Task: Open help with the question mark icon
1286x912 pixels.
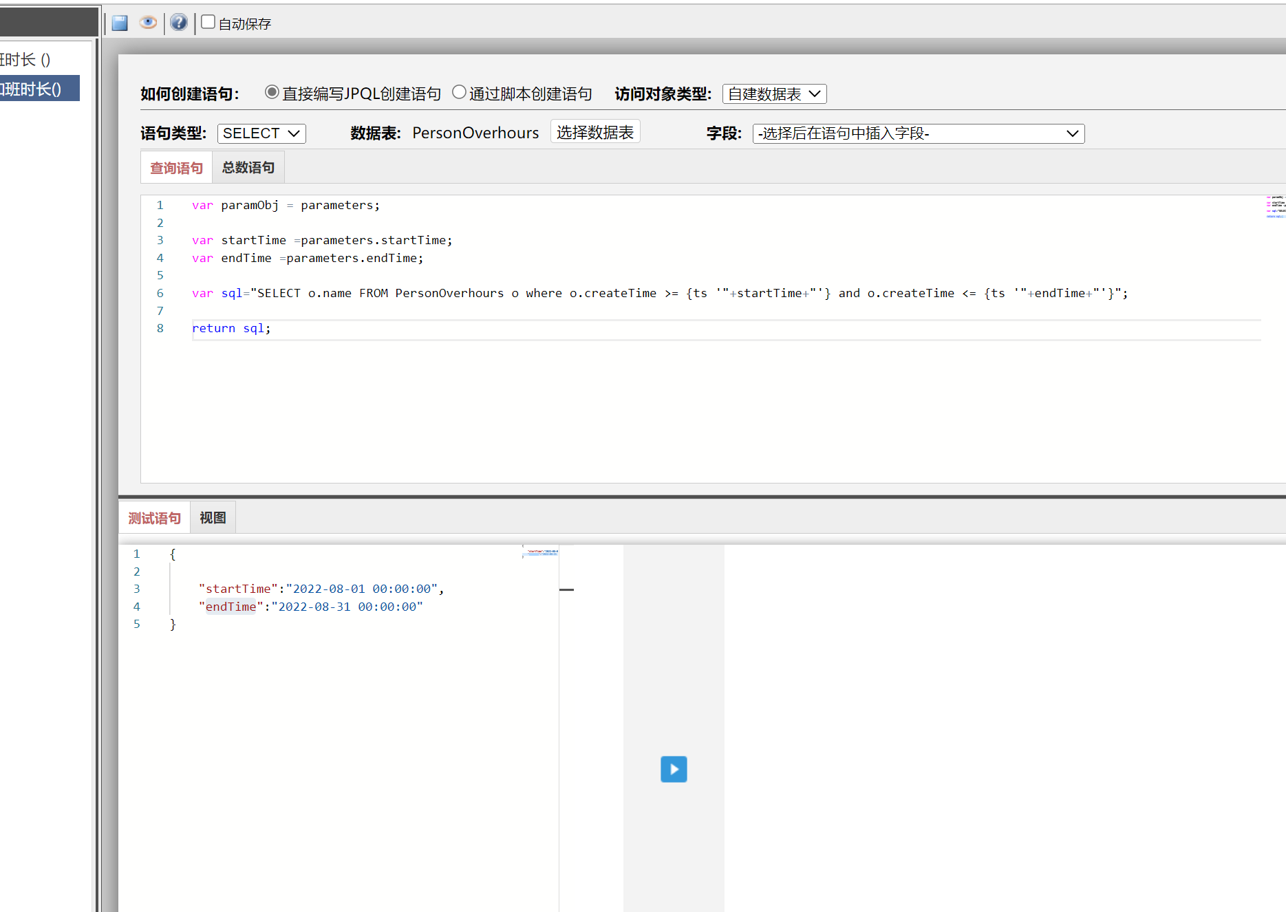Action: 179,23
